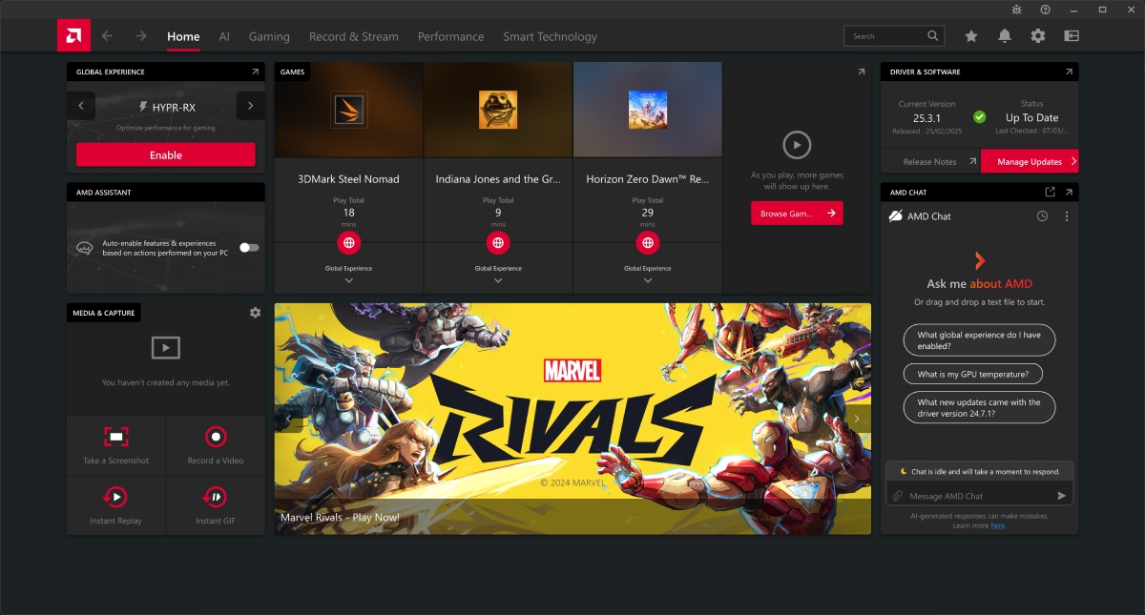This screenshot has height=615, width=1145.
Task: Toggle the sidebar panel layout icon
Action: coord(1072,36)
